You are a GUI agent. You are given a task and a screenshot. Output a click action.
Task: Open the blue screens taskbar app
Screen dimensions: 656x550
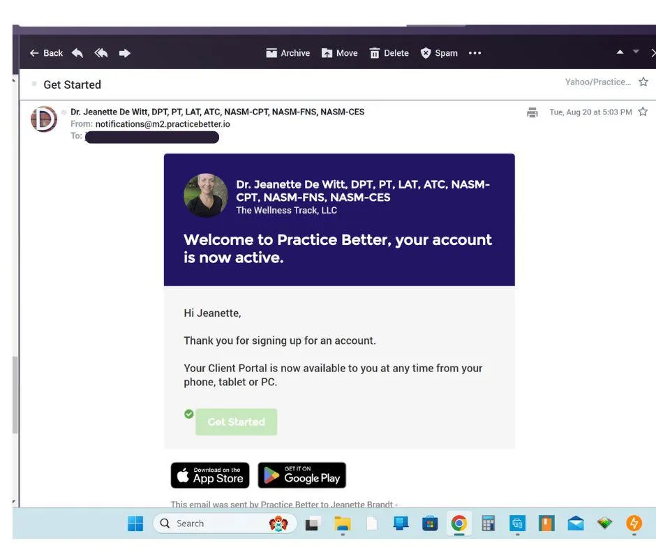(x=518, y=523)
